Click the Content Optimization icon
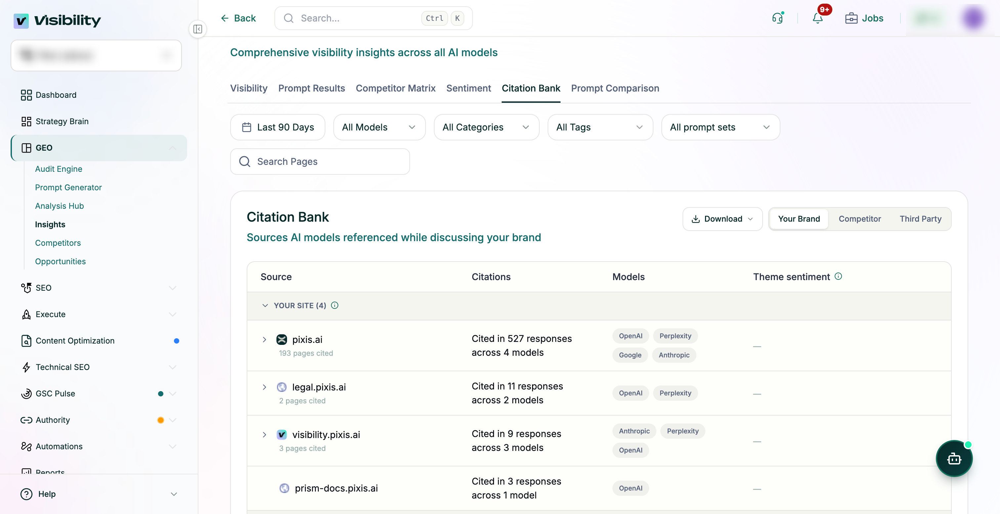This screenshot has height=514, width=1000. click(26, 341)
